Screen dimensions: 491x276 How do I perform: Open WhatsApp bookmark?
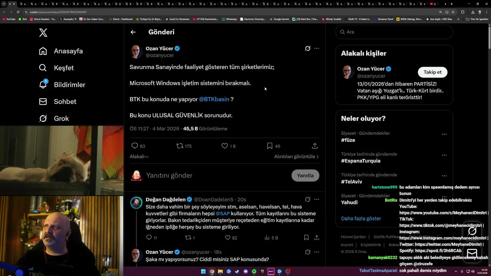(229, 19)
